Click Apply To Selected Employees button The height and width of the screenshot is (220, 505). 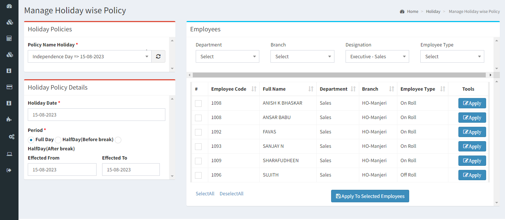point(370,196)
